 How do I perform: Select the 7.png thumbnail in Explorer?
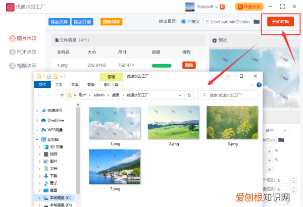click(x=115, y=167)
